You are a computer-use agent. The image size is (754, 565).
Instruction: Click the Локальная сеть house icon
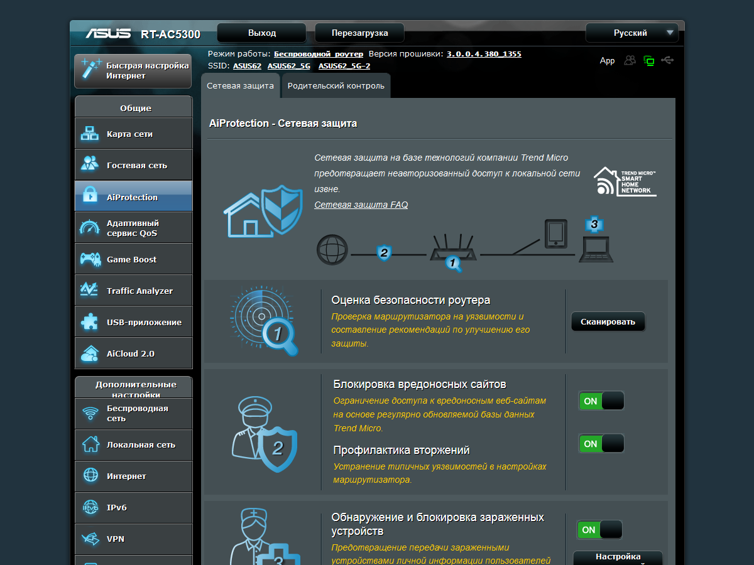pyautogui.click(x=90, y=444)
